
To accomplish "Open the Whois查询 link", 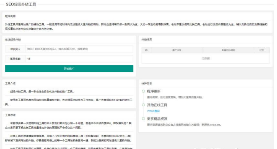I will point(153,111).
